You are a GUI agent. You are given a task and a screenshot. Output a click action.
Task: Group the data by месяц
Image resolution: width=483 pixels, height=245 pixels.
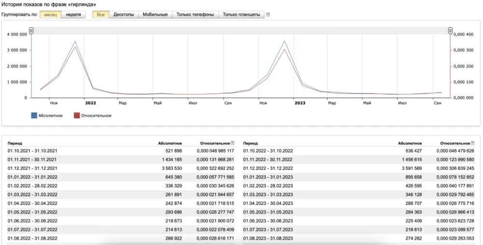click(50, 14)
